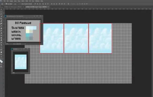The image size is (153, 97).
Task: Click the "BG Palette" title text
Action: click(23, 23)
